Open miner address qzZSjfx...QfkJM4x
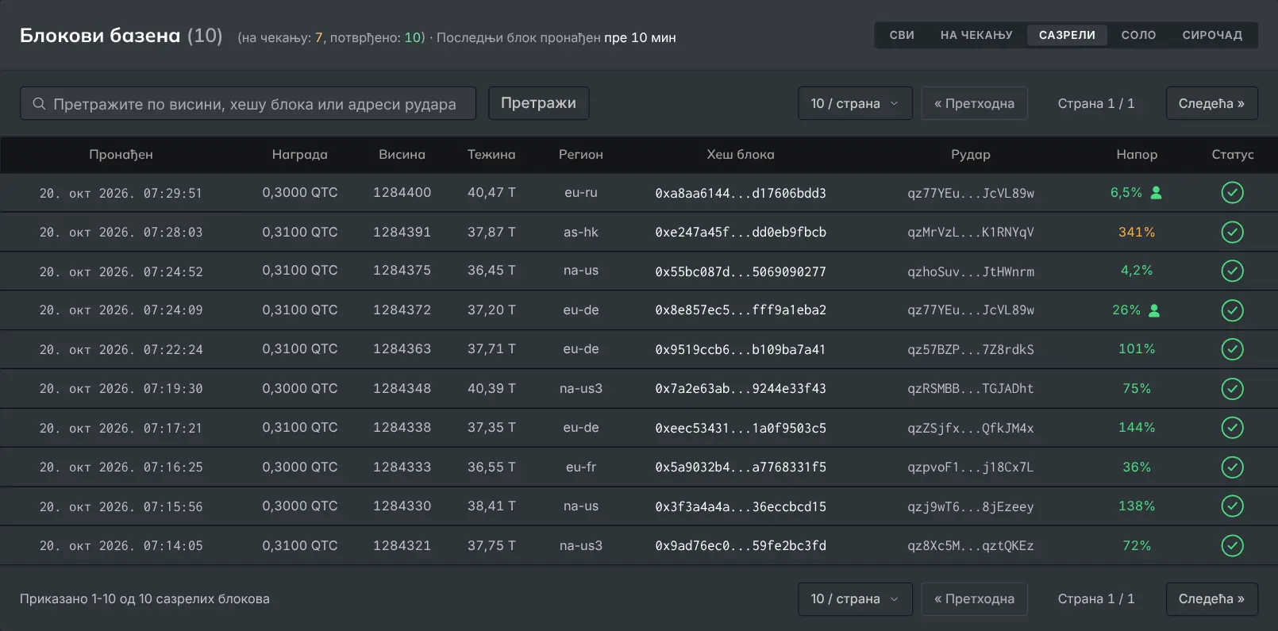Screen dimensions: 1278x631 click(971, 428)
